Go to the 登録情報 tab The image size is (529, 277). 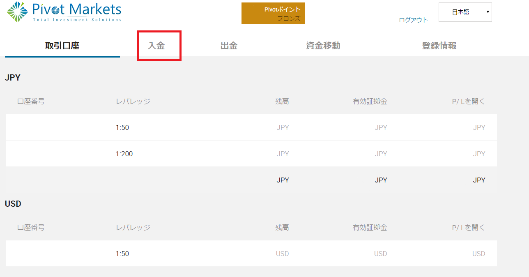[x=439, y=46]
